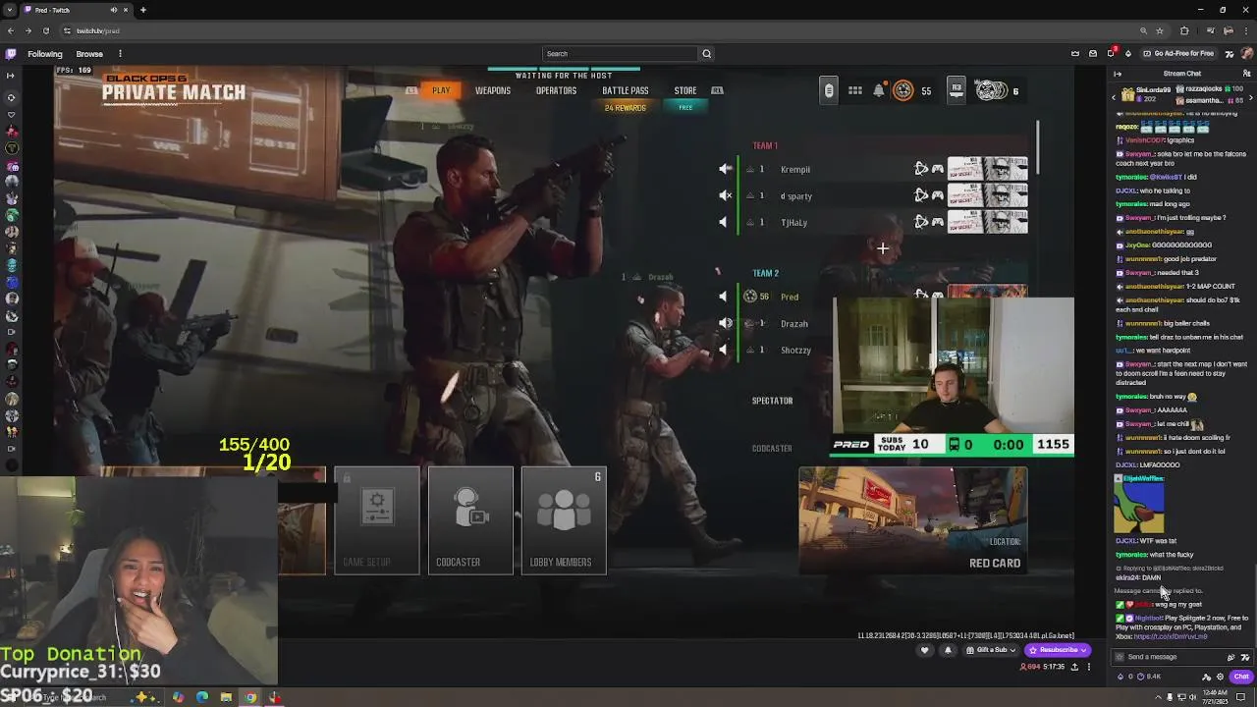
Task: Open the LOBBY MEMBERS tile
Action: (x=564, y=520)
